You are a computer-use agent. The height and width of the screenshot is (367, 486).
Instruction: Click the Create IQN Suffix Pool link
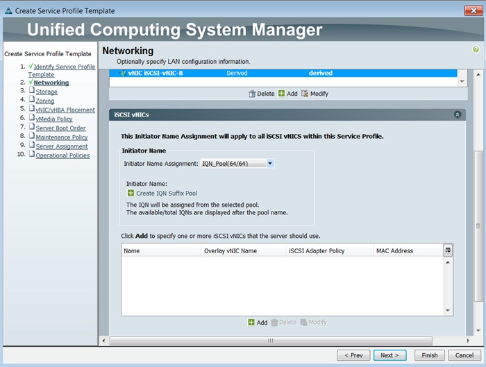click(x=167, y=194)
